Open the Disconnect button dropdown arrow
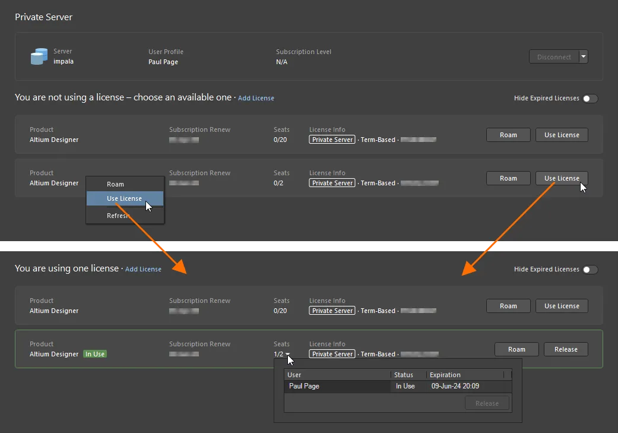 (x=584, y=57)
